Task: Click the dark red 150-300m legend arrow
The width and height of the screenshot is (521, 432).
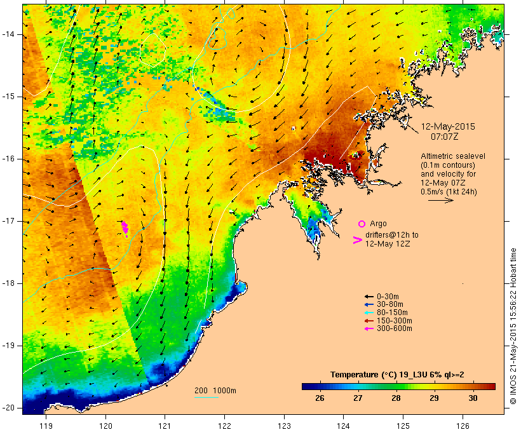Action: pyautogui.click(x=369, y=321)
